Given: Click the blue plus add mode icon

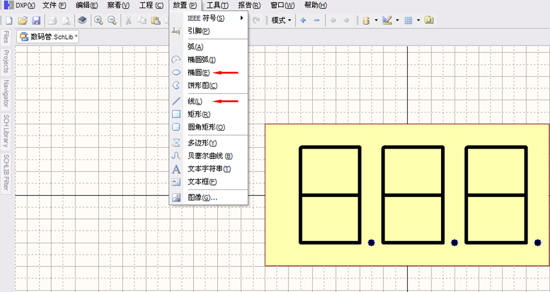Looking at the screenshot, I should [304, 21].
